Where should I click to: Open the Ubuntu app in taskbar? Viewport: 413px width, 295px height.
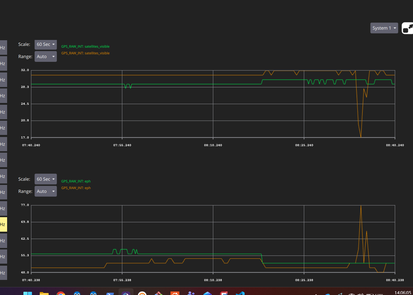point(175,293)
